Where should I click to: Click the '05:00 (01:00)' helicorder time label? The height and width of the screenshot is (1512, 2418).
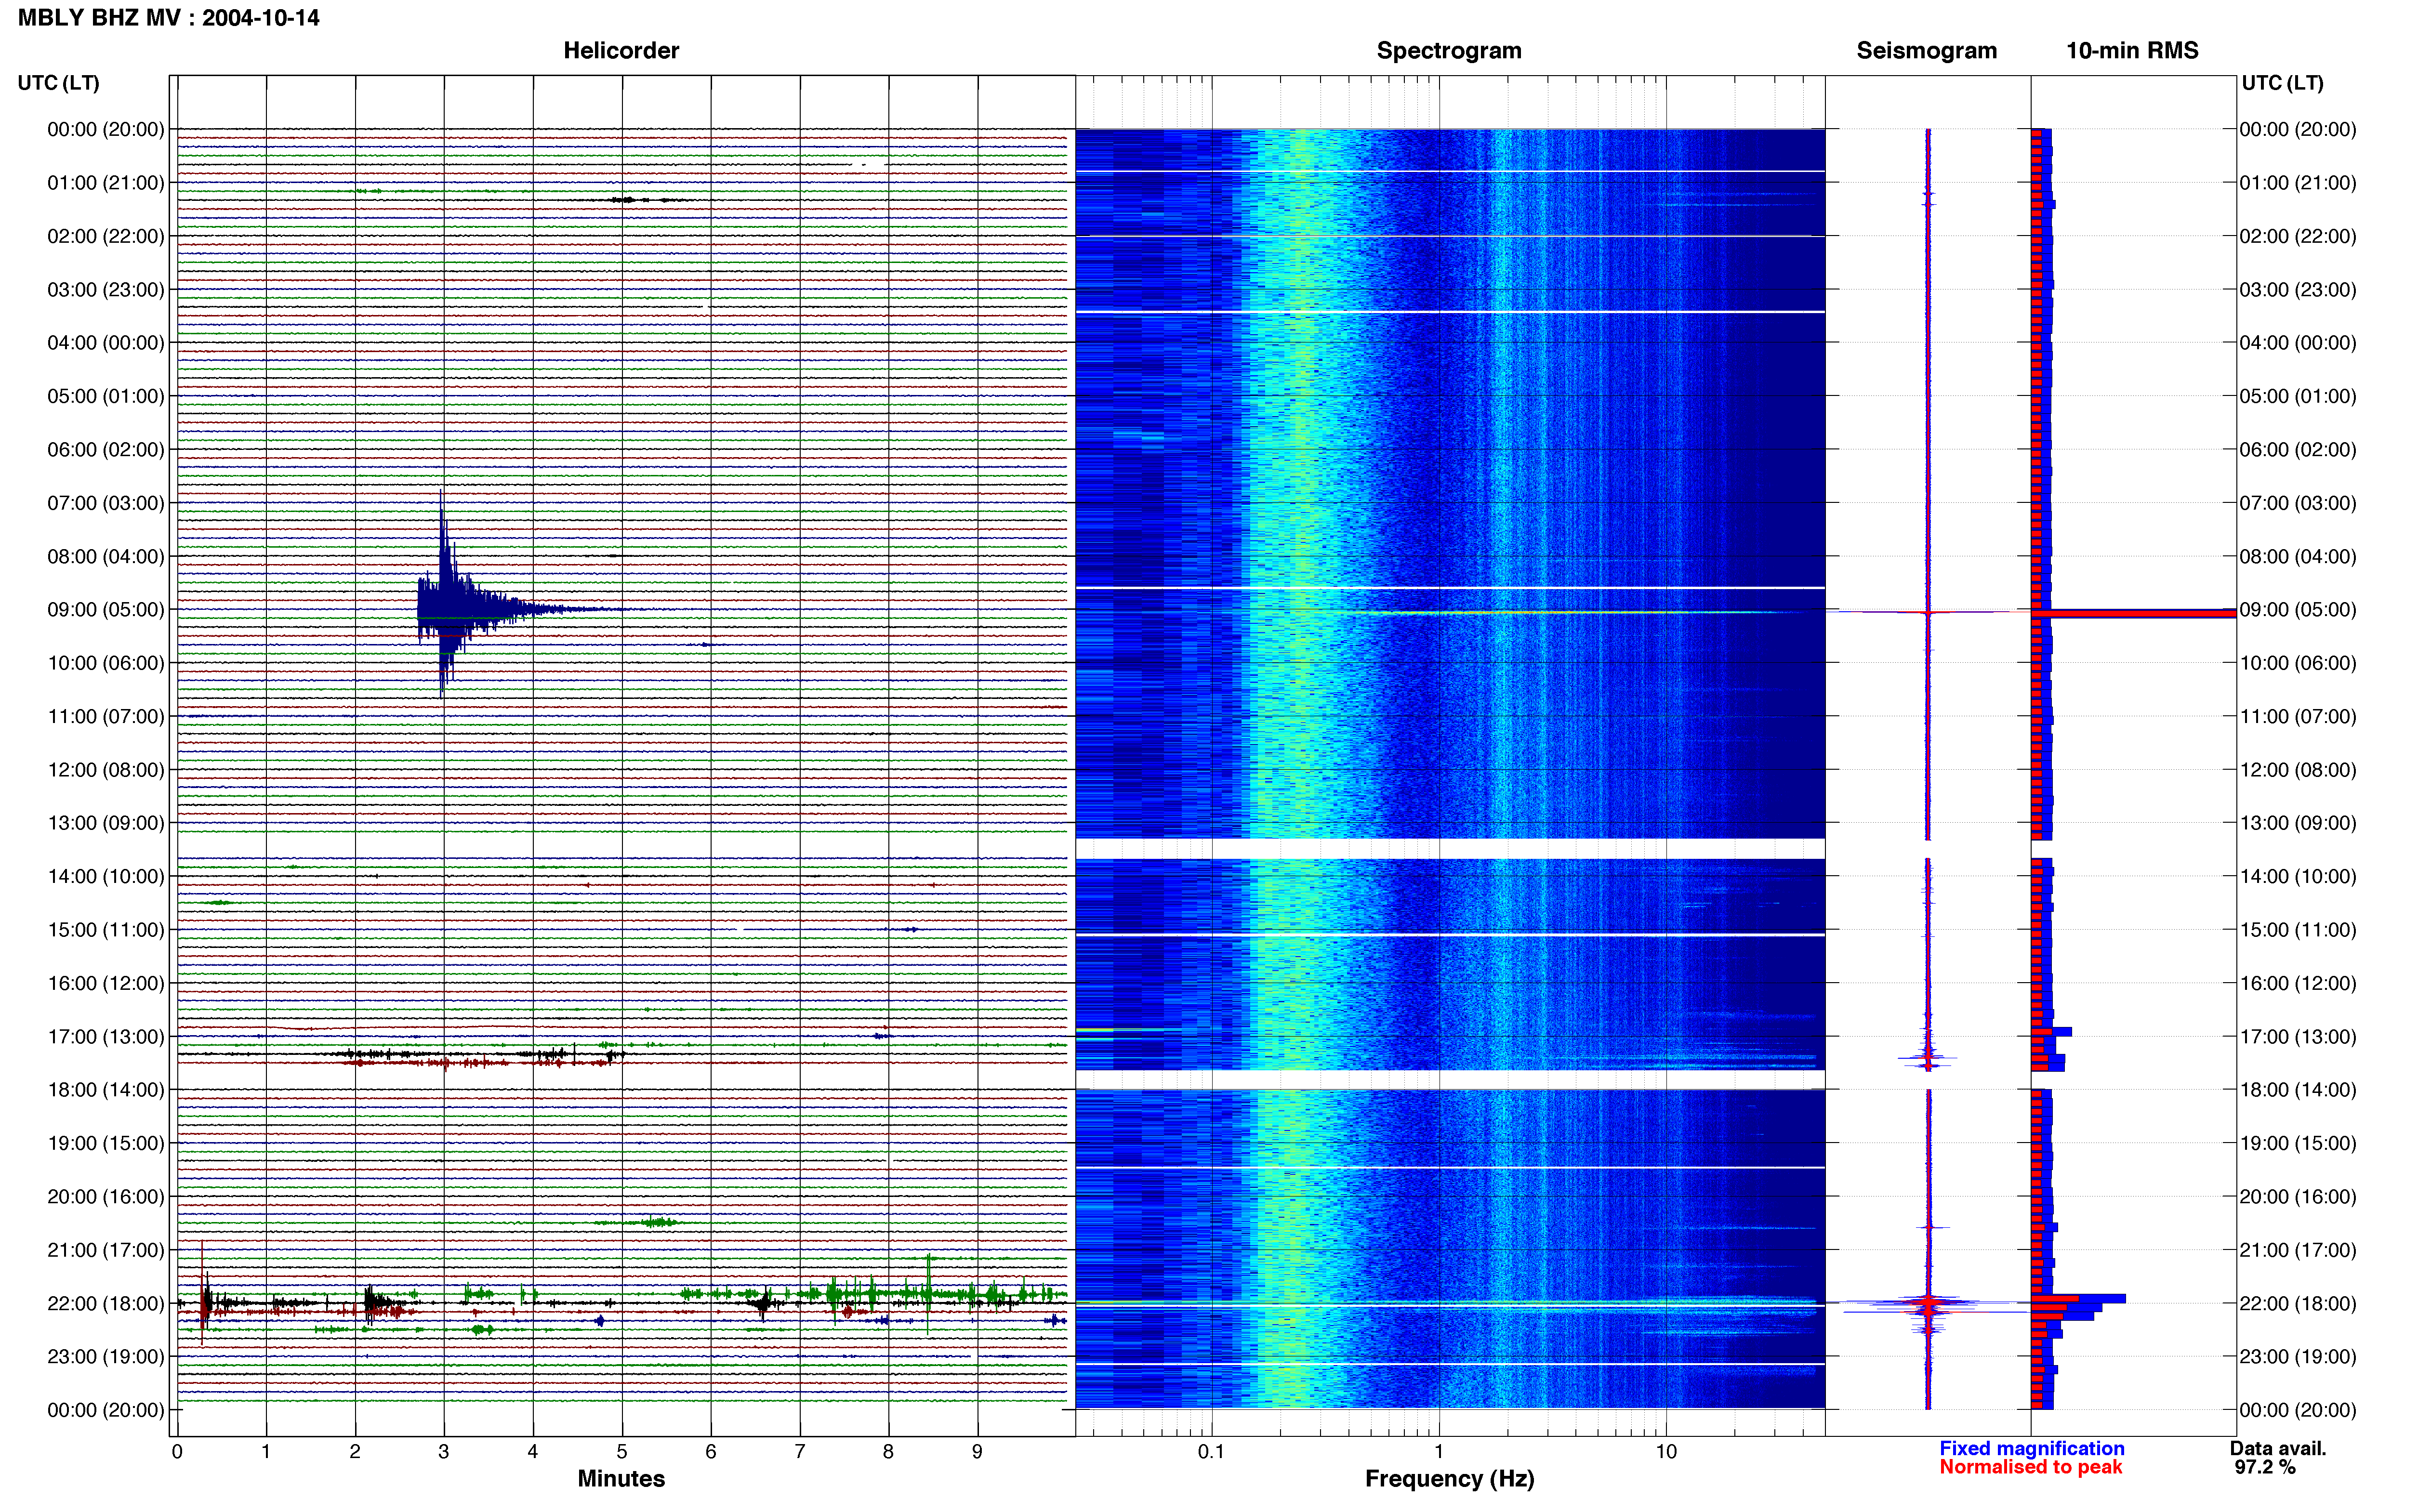pos(105,396)
